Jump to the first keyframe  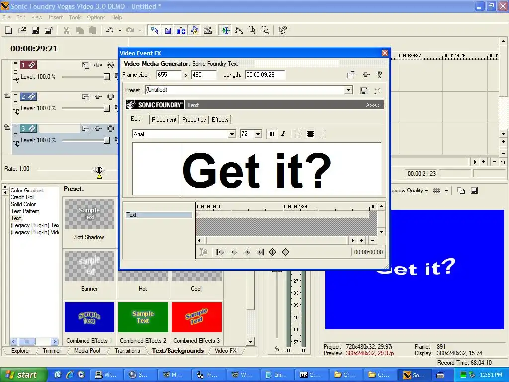[220, 252]
